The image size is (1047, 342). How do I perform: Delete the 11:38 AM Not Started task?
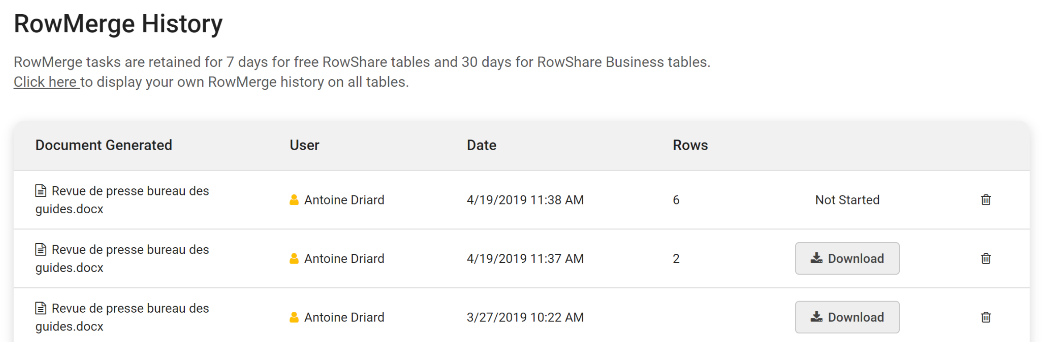[986, 200]
